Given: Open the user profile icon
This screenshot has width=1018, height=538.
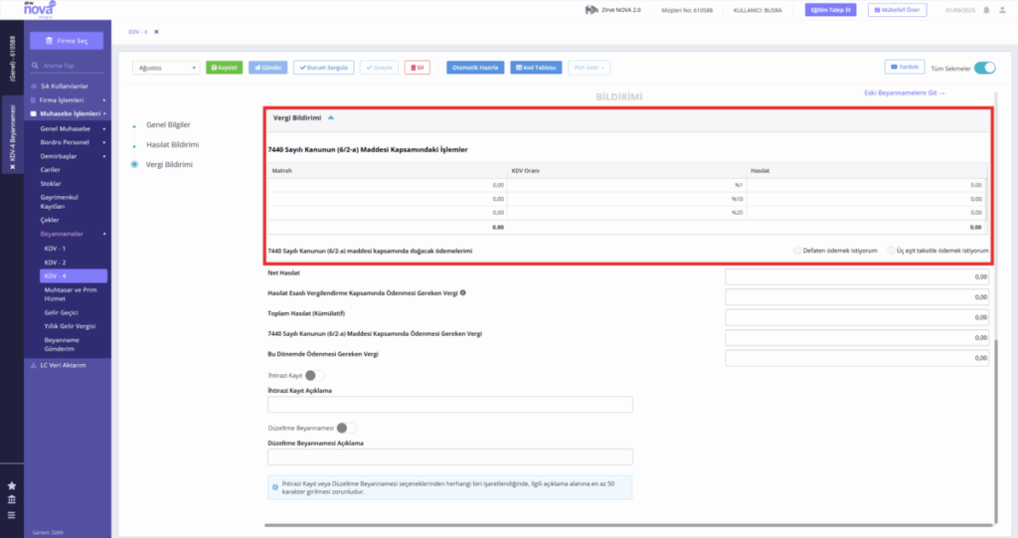Looking at the screenshot, I should (x=1002, y=10).
